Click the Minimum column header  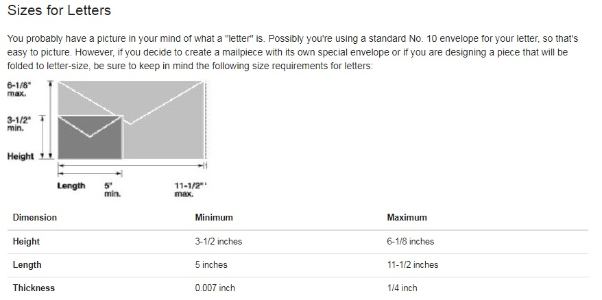click(x=214, y=217)
